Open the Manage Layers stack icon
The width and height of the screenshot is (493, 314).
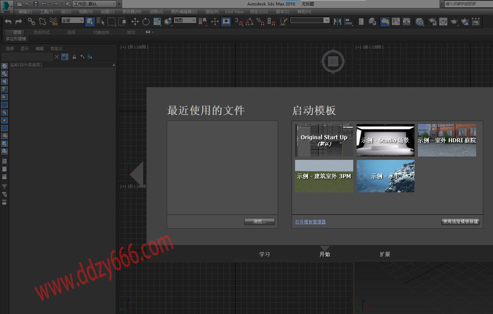(x=372, y=22)
